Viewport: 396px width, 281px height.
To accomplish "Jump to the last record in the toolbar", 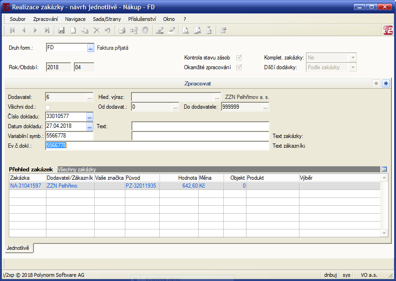I will pos(47,30).
